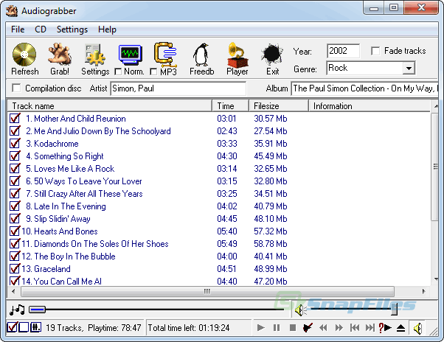The width and height of the screenshot is (444, 342).
Task: Click the horizontal scrollbar thumb
Action: [x=207, y=291]
